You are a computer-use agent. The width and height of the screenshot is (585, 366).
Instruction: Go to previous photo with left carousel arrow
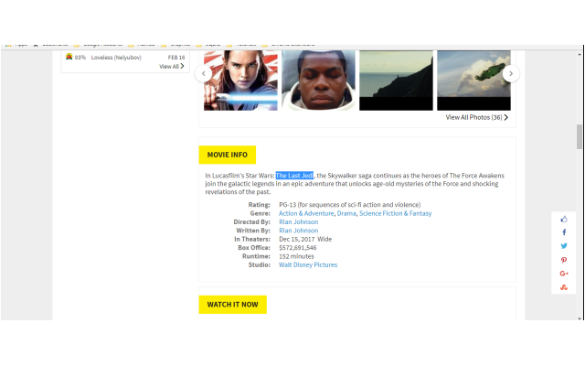[x=203, y=73]
